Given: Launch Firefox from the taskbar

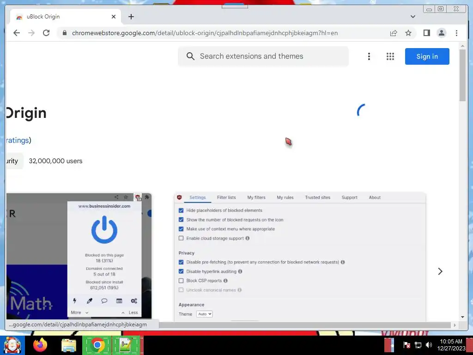Looking at the screenshot, I should pyautogui.click(x=40, y=345).
